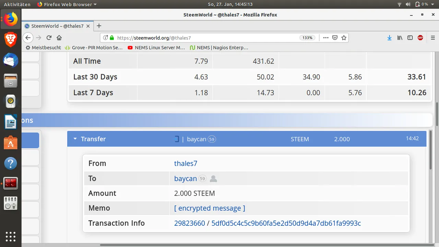
Task: Open baycan link in To row
Action: pos(186,179)
